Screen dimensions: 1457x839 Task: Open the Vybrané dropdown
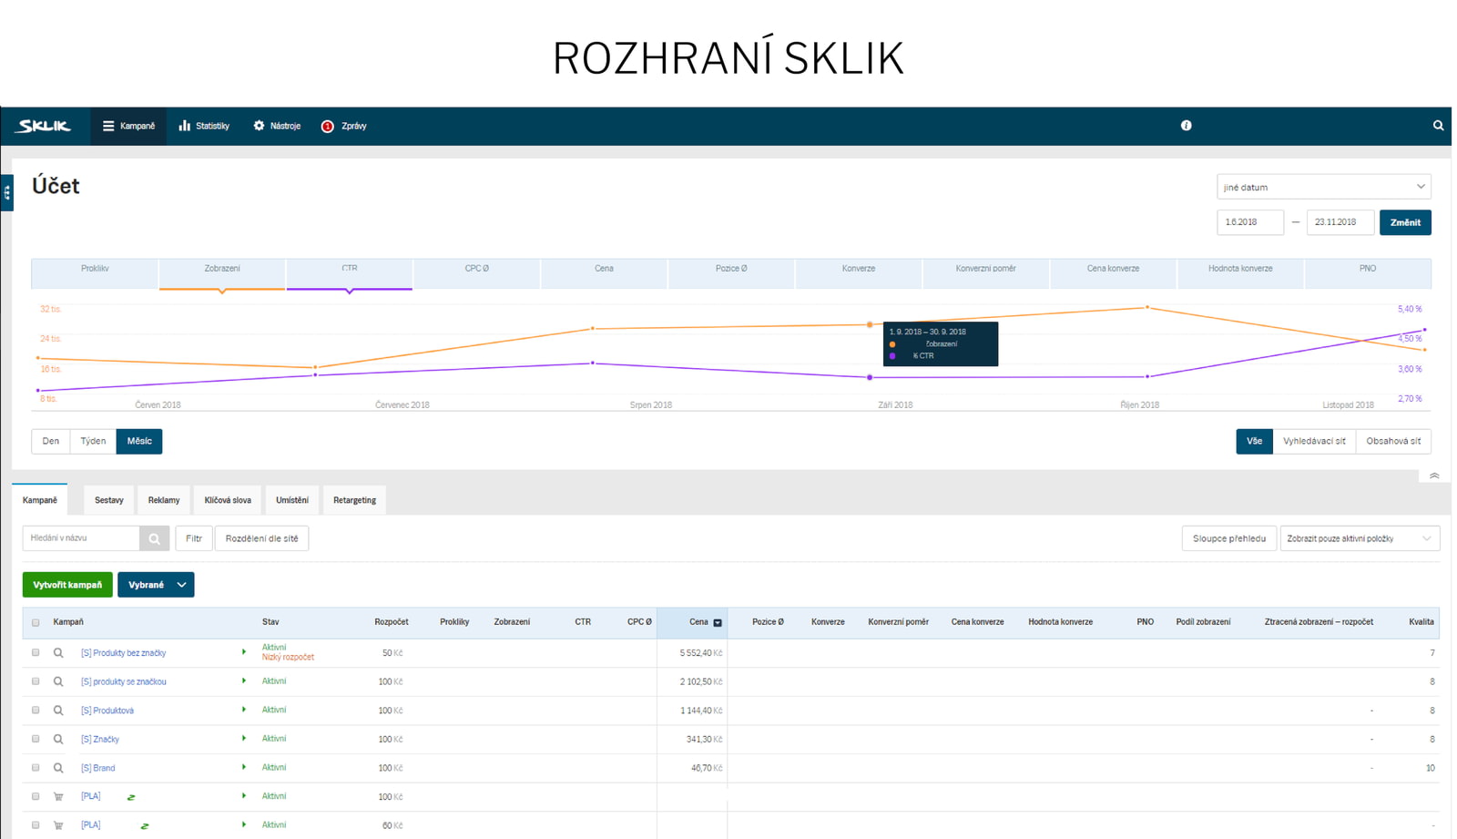(x=156, y=585)
